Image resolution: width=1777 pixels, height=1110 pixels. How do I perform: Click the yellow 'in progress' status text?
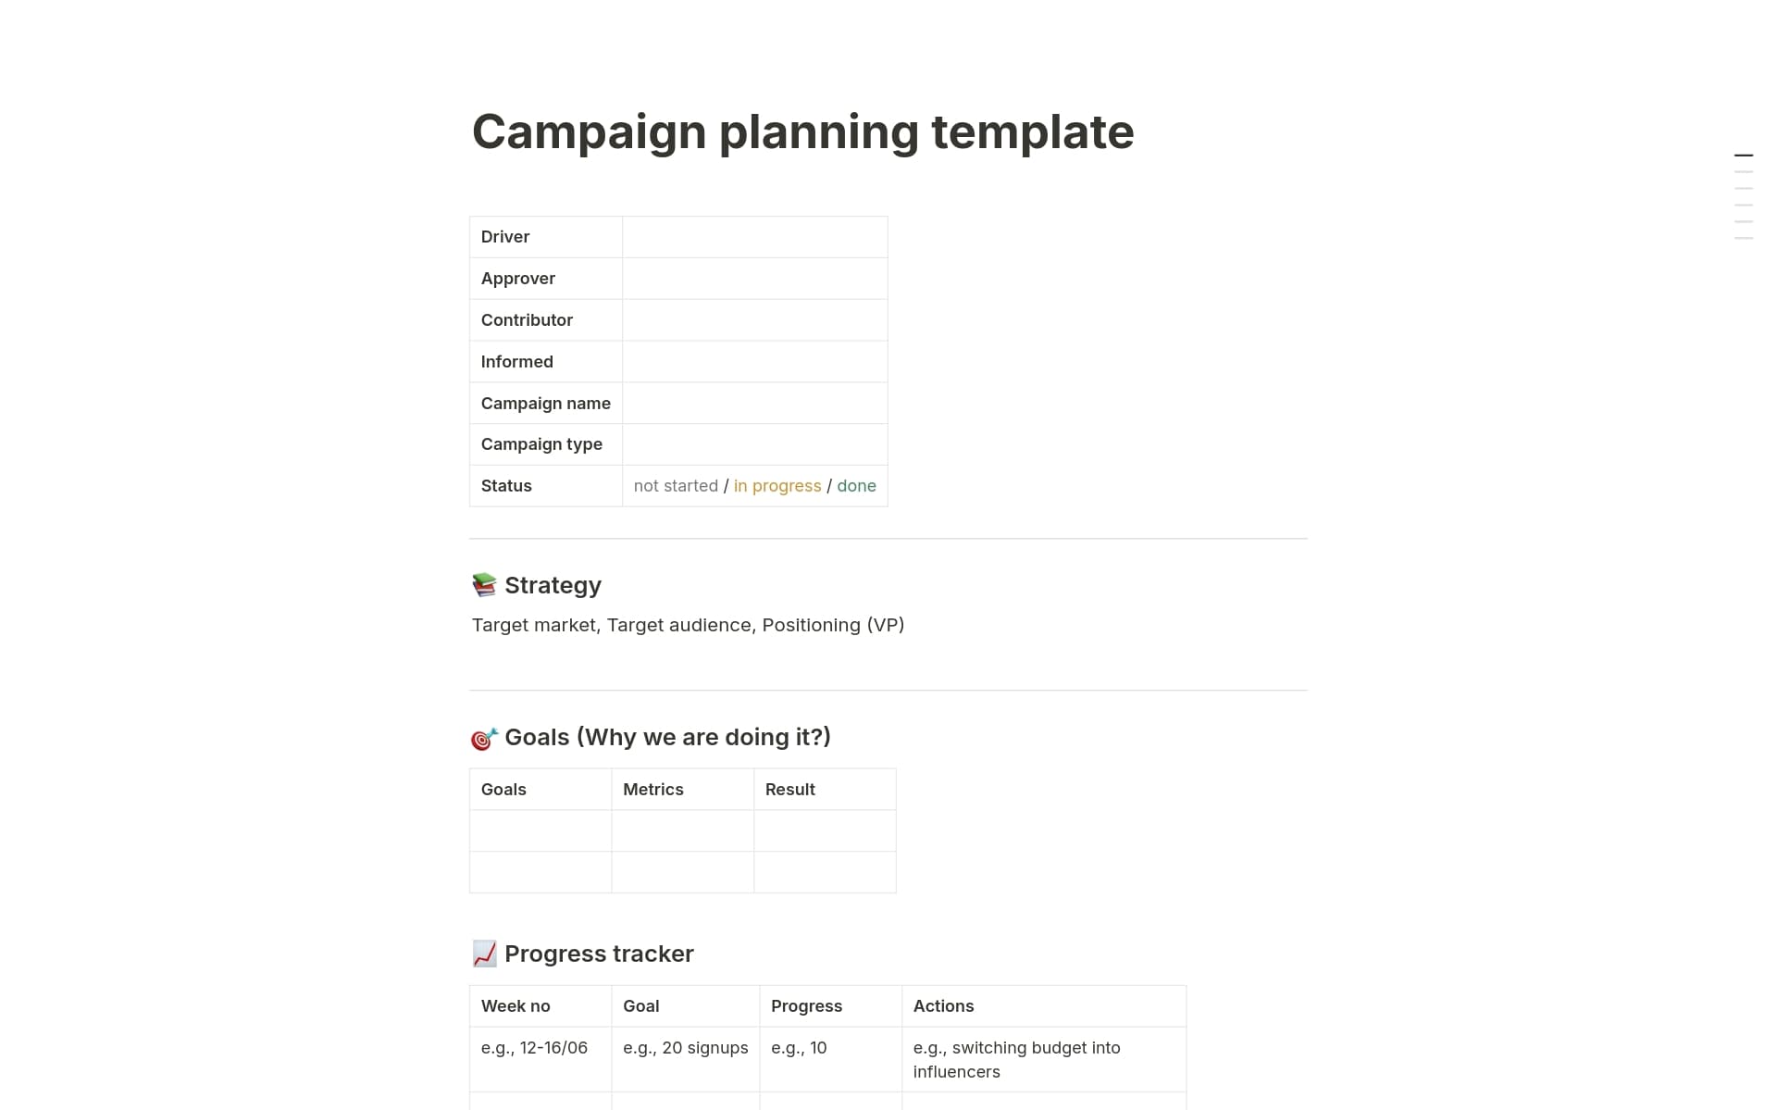click(777, 486)
